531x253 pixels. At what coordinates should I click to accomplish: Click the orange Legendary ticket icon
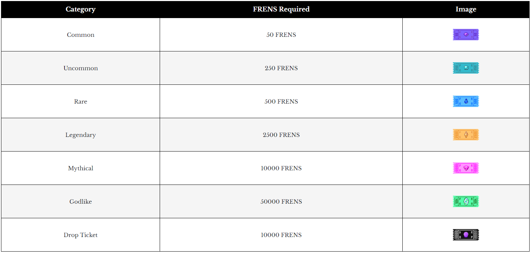click(466, 134)
